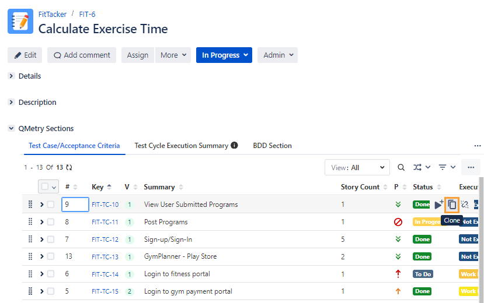The height and width of the screenshot is (303, 484).
Task: Click the To Do status badge for FIT-TC-14
Action: pyautogui.click(x=423, y=274)
